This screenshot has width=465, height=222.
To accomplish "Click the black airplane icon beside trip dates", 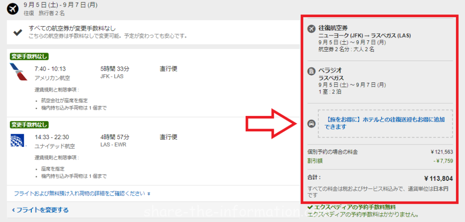I will point(12,9).
